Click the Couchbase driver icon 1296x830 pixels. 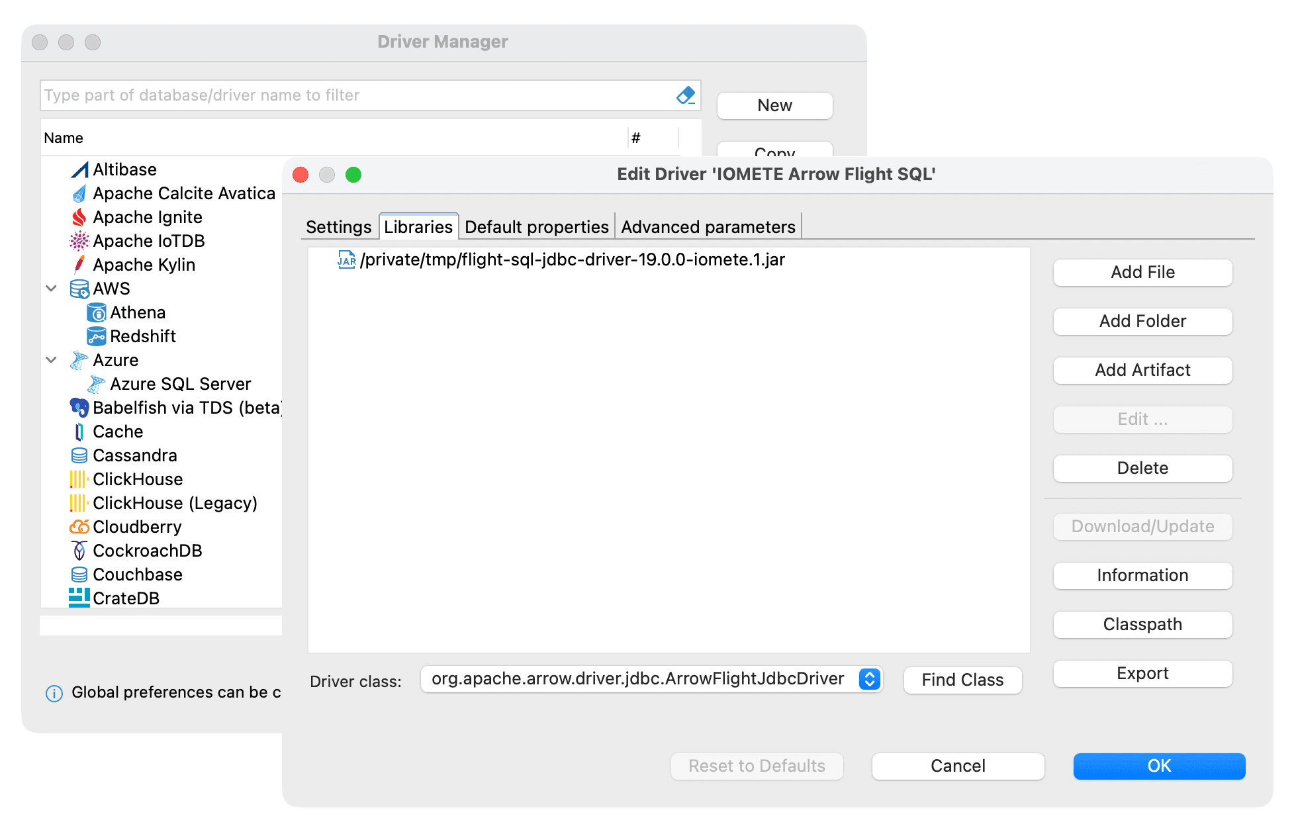pos(79,575)
